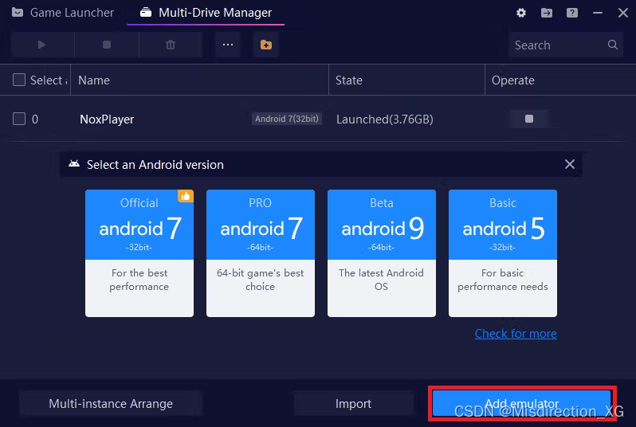Open the Check for more link
Image resolution: width=636 pixels, height=427 pixels.
516,333
